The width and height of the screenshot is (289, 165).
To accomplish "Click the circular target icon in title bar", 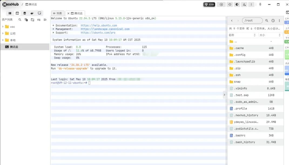I will point(221,4).
